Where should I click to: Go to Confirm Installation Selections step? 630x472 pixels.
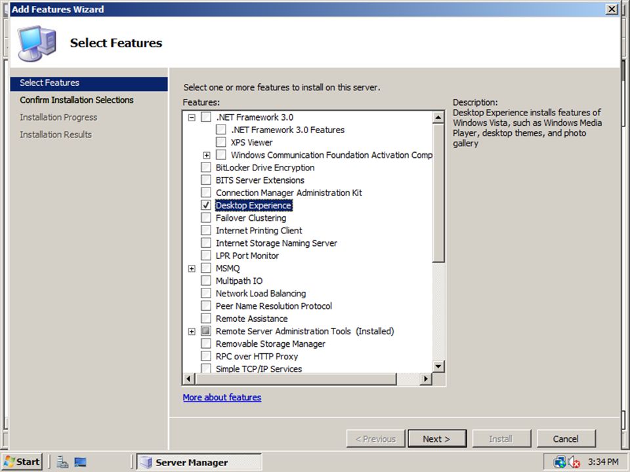(x=77, y=100)
